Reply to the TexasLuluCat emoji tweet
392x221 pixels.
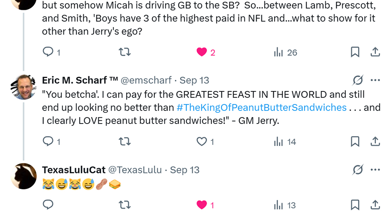tap(48, 205)
